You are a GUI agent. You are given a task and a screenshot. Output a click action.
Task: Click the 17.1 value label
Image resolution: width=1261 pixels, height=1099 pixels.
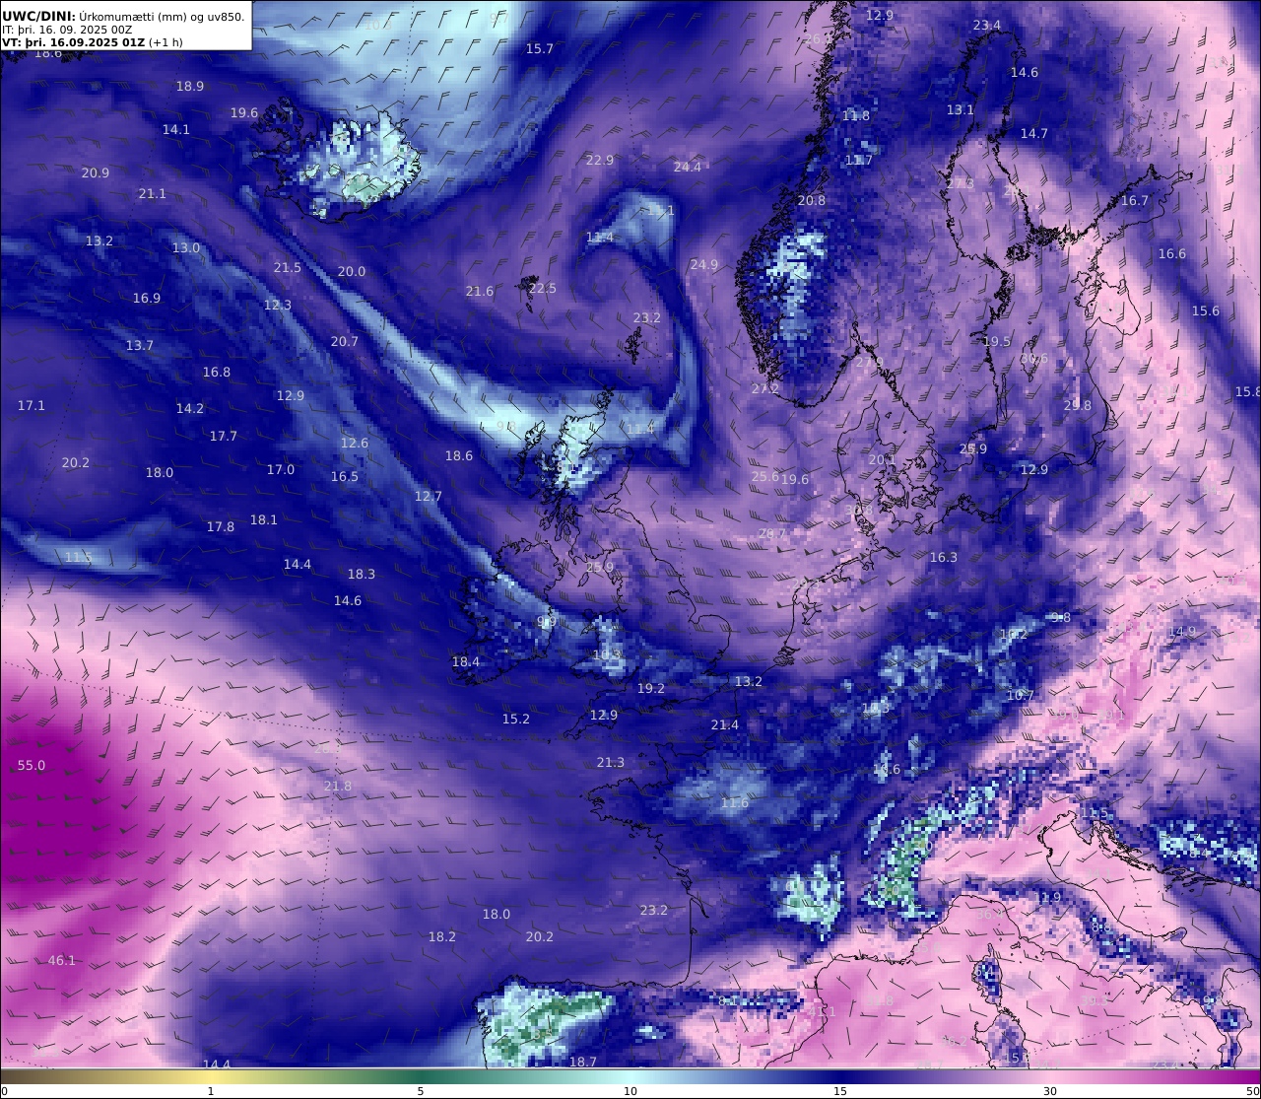click(x=32, y=405)
